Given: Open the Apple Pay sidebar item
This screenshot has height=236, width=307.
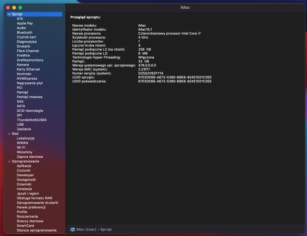Looking at the screenshot, I should (x=25, y=23).
